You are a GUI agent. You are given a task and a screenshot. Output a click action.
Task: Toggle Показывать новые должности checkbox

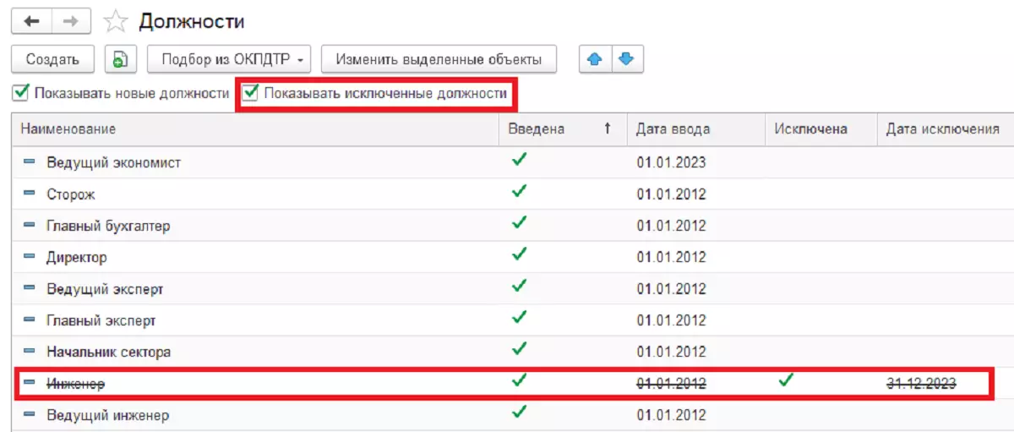pyautogui.click(x=21, y=93)
